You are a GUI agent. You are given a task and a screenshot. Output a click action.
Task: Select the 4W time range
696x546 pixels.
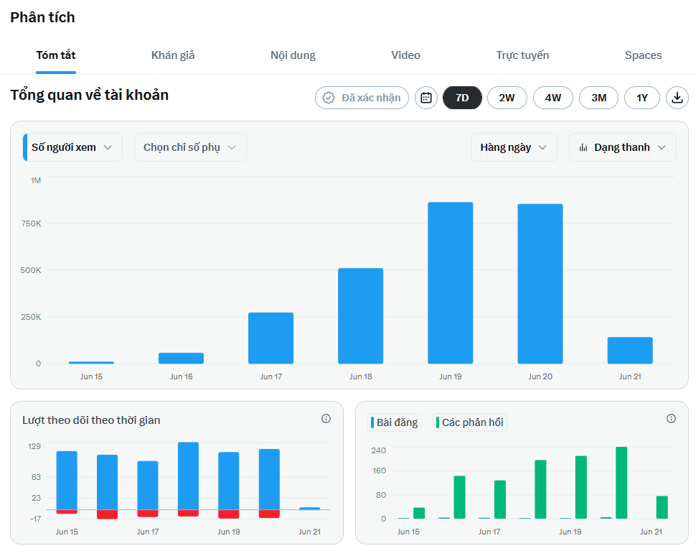(553, 98)
